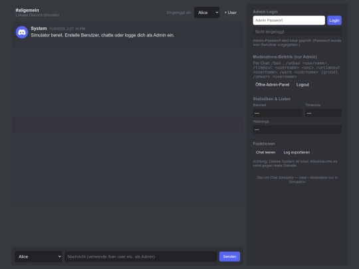359x269 pixels.
Task: Click the Logout button
Action: (302, 84)
